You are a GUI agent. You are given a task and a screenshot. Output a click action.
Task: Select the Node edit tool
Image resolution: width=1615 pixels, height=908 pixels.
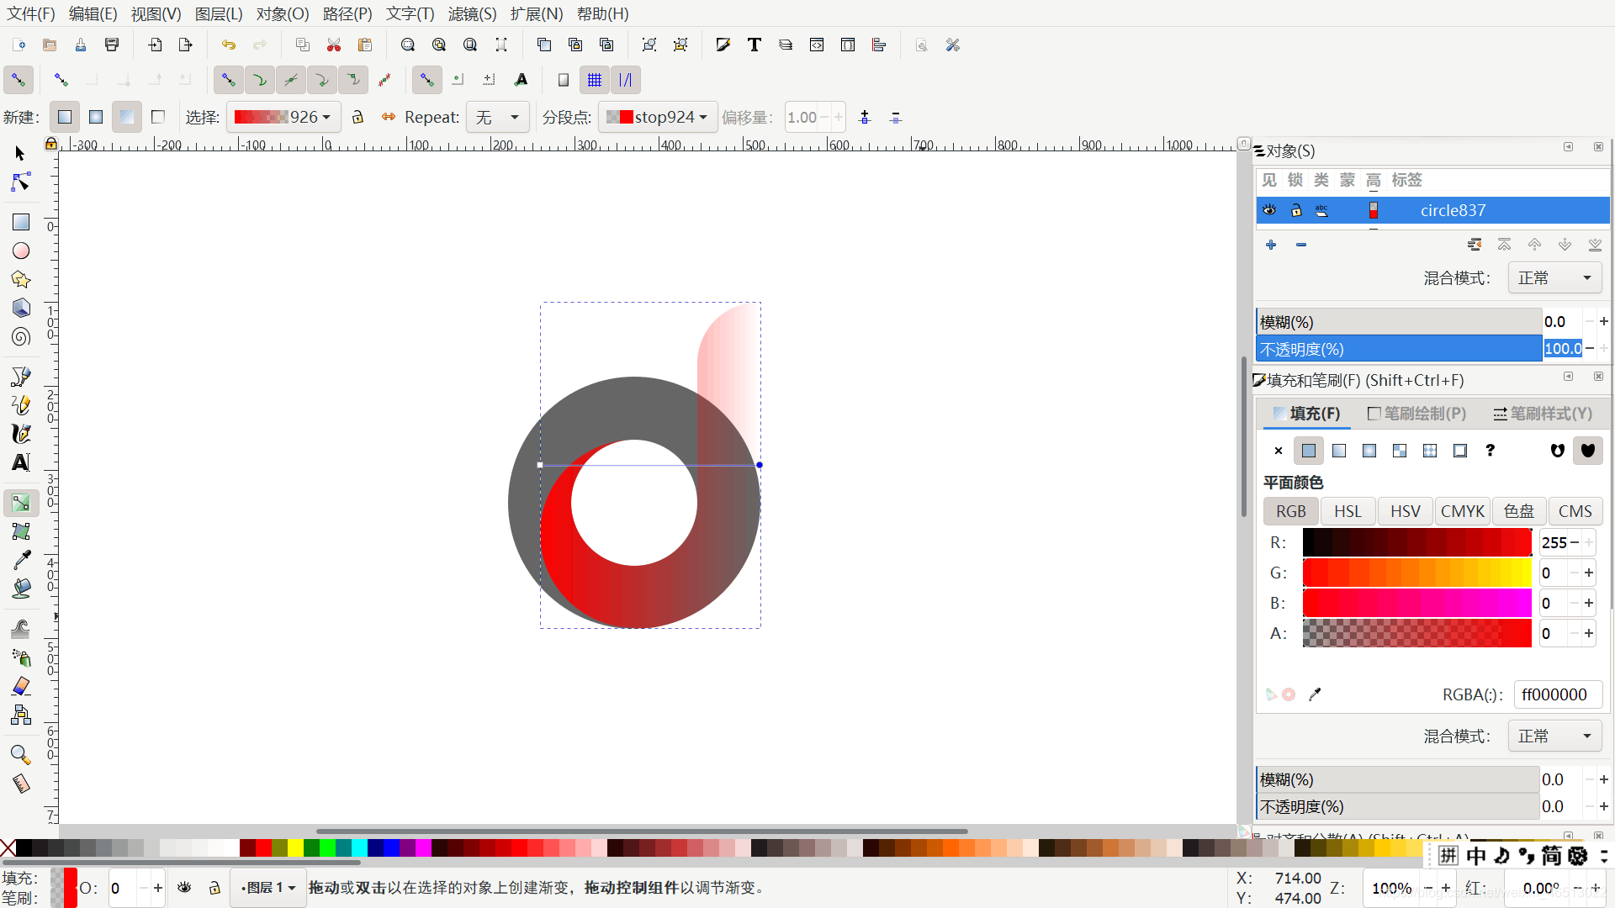point(21,182)
